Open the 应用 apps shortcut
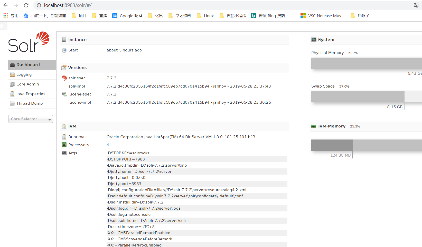The height and width of the screenshot is (247, 422). tap(11, 16)
